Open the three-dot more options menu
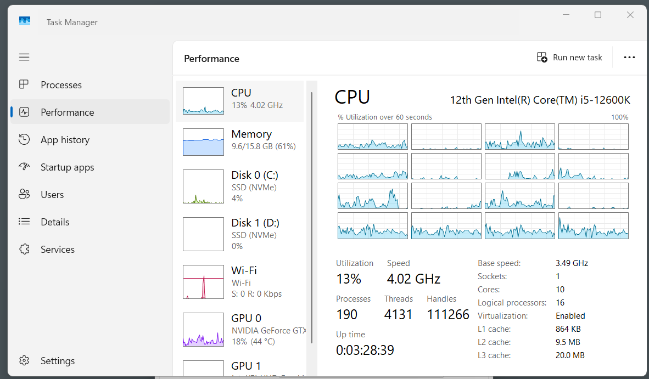The width and height of the screenshot is (649, 379). point(629,58)
